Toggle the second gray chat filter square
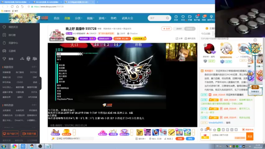The height and width of the screenshot is (149, 265). (x=228, y=129)
